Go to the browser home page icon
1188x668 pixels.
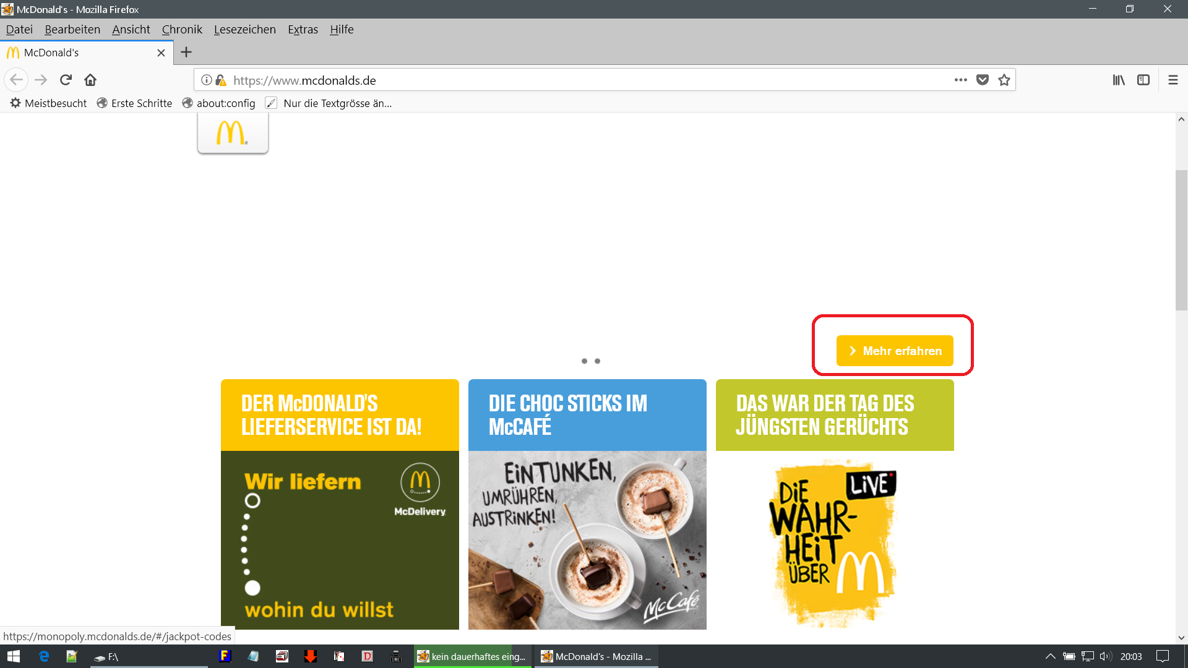click(x=90, y=80)
